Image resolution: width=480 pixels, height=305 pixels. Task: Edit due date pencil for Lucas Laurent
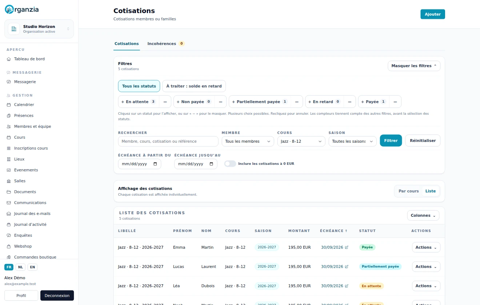click(347, 267)
